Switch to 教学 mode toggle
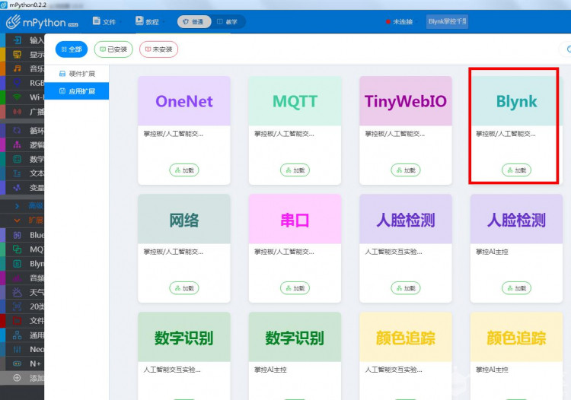 click(228, 22)
